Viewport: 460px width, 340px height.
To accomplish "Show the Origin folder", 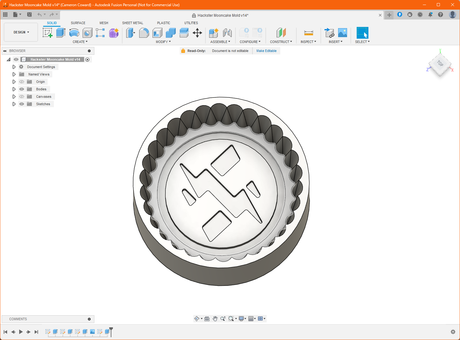I will (22, 82).
